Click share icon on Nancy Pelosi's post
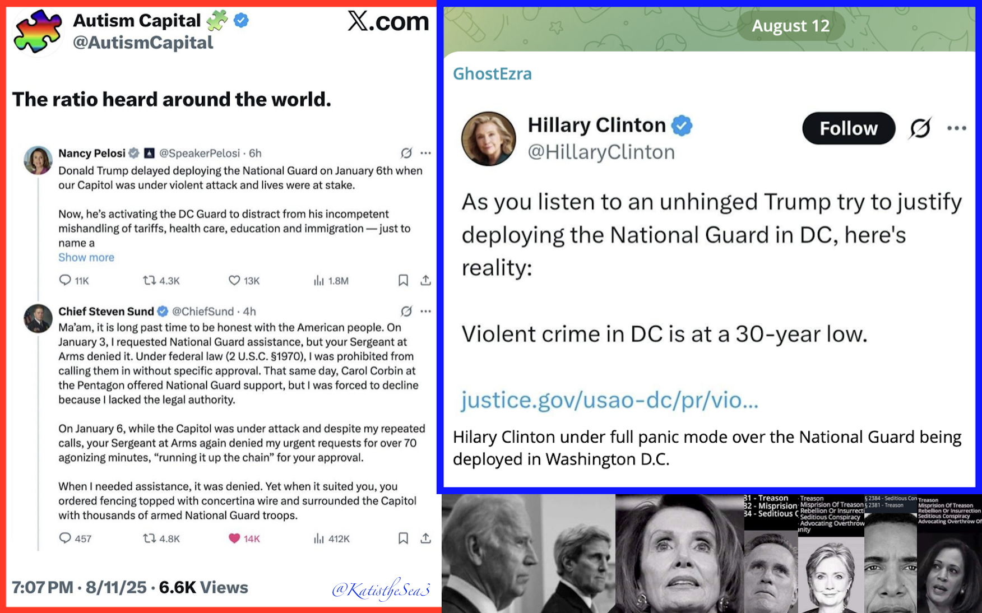 (x=426, y=280)
